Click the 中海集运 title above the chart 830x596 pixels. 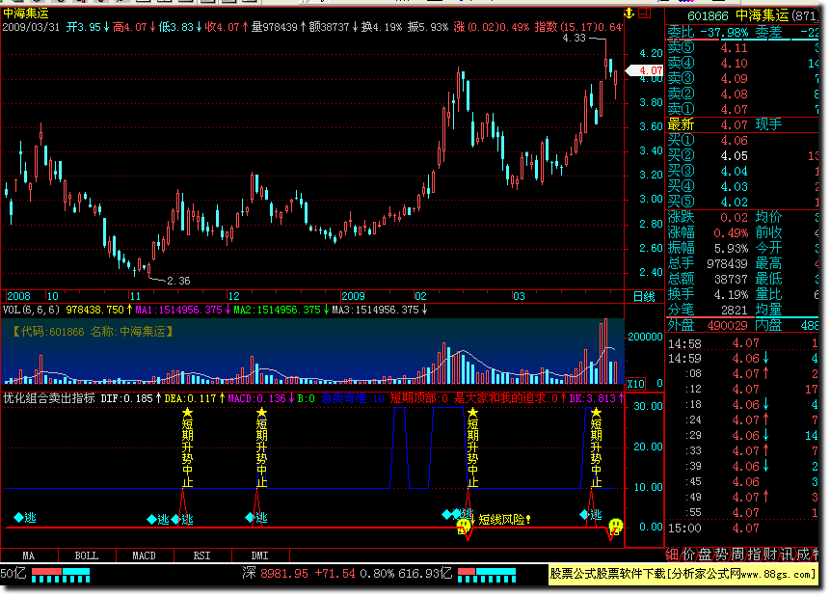coord(25,14)
